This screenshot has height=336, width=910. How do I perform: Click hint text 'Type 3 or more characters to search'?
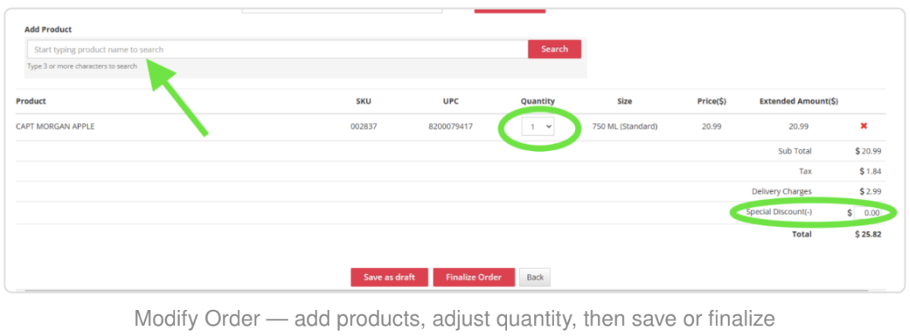82,66
